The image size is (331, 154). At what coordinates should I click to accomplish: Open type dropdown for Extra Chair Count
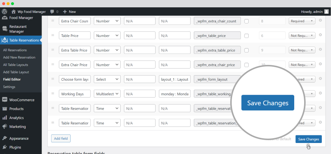point(107,21)
